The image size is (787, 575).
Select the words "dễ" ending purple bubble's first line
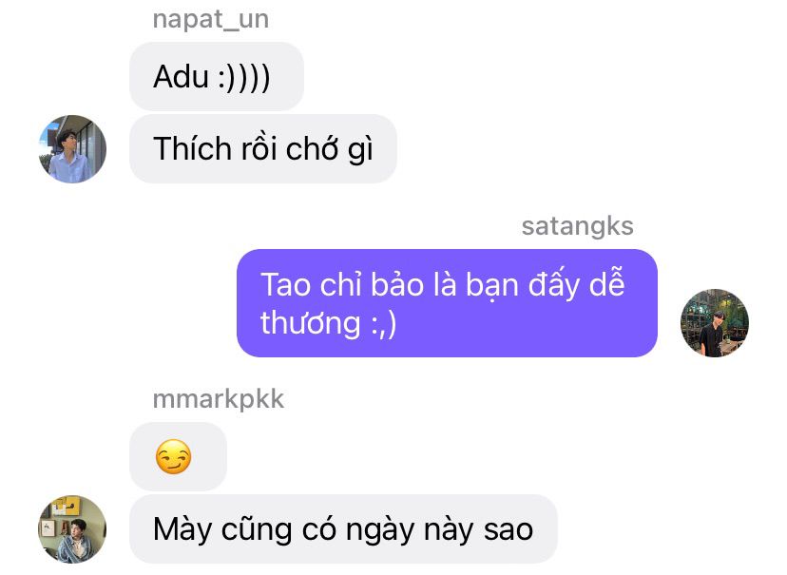pos(606,283)
